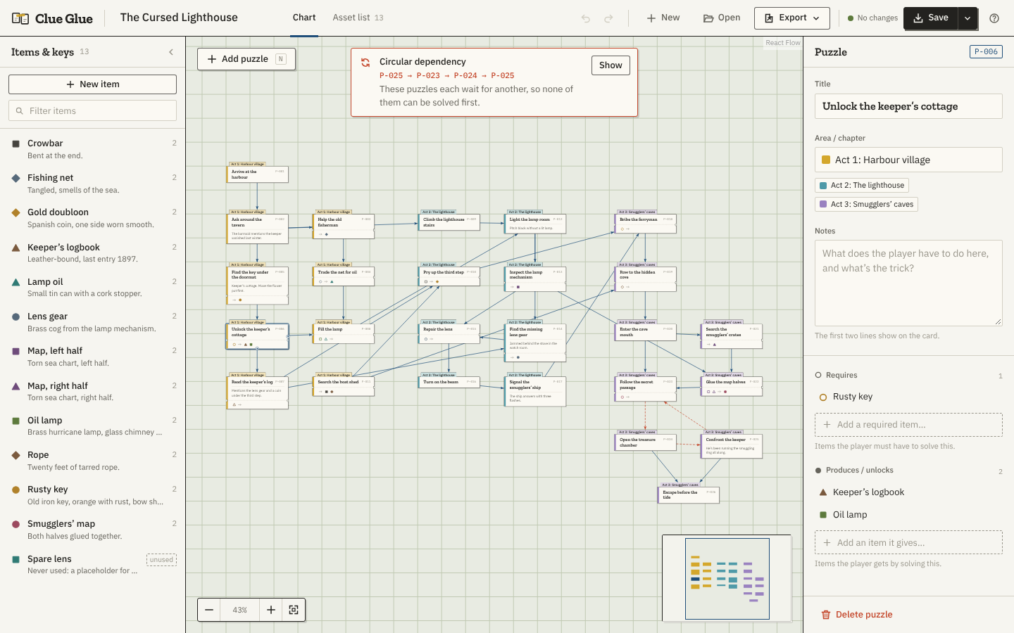This screenshot has width=1014, height=633.
Task: Fit the chart to view
Action: coord(294,610)
